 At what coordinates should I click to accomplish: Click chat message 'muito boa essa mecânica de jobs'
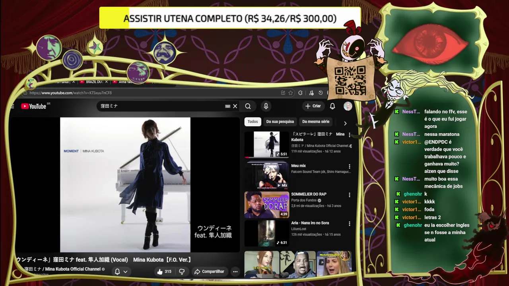[443, 183]
